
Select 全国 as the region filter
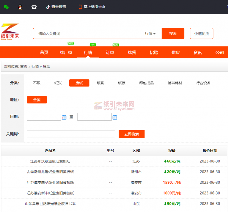[x=36, y=100]
